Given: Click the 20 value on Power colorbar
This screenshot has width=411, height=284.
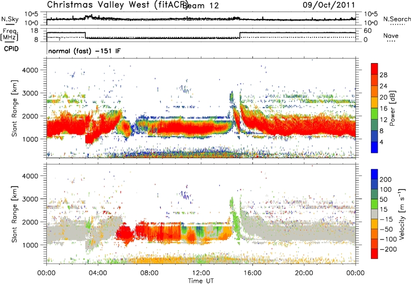Looking at the screenshot, I should point(383,97).
